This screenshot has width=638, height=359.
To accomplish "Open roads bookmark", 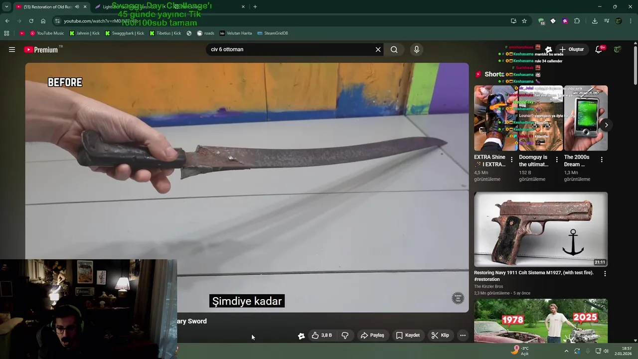I will pyautogui.click(x=205, y=33).
